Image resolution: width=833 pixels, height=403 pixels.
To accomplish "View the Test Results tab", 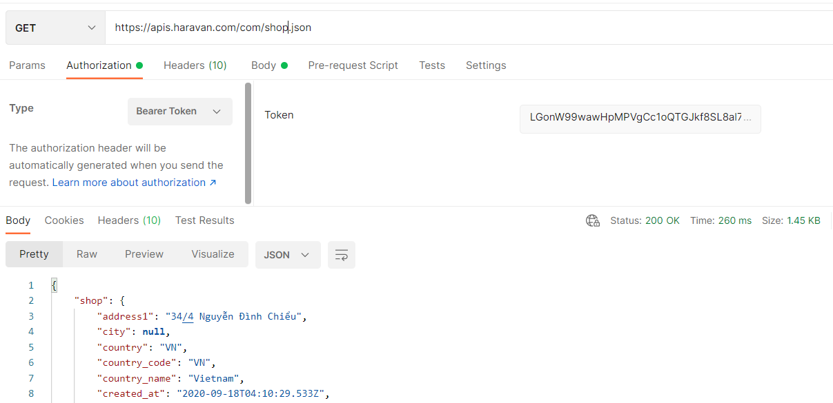I will [204, 220].
